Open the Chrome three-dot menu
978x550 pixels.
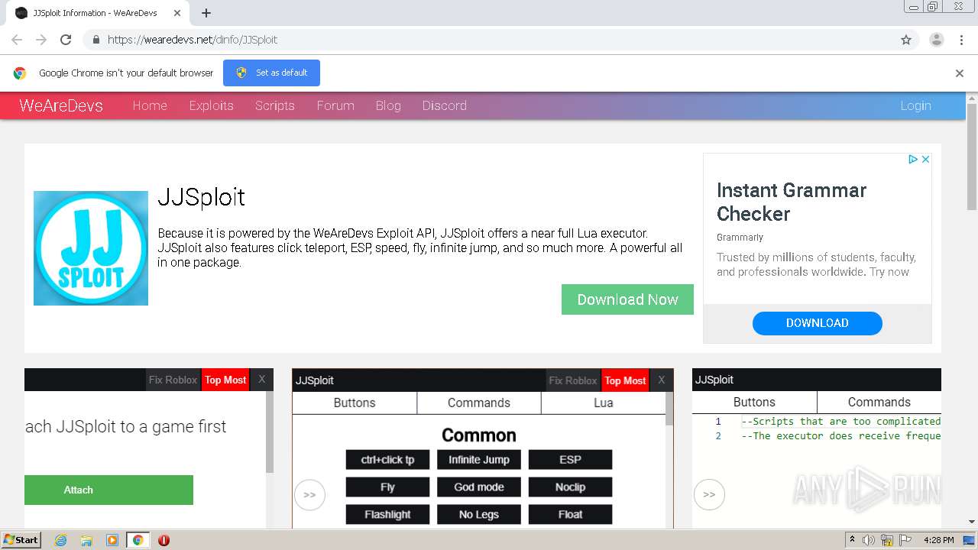[962, 40]
